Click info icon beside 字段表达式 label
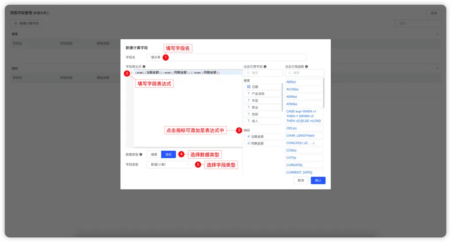The width and height of the screenshot is (451, 242). pos(144,67)
